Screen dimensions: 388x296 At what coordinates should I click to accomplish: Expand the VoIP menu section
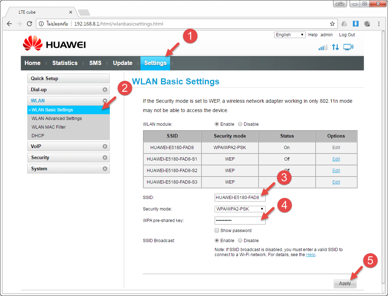[69, 147]
